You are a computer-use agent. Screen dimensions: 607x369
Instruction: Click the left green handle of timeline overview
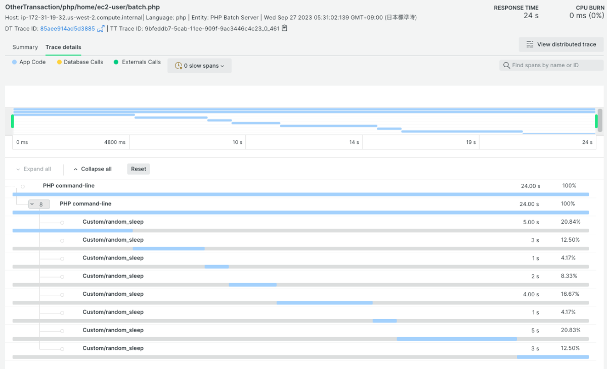13,121
